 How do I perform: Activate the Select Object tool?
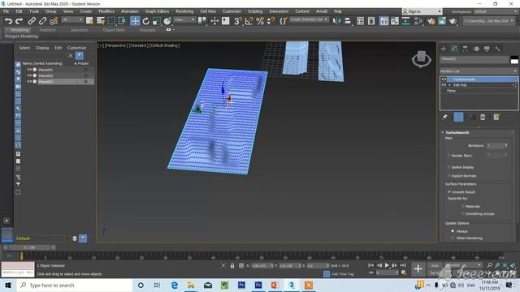(x=89, y=21)
